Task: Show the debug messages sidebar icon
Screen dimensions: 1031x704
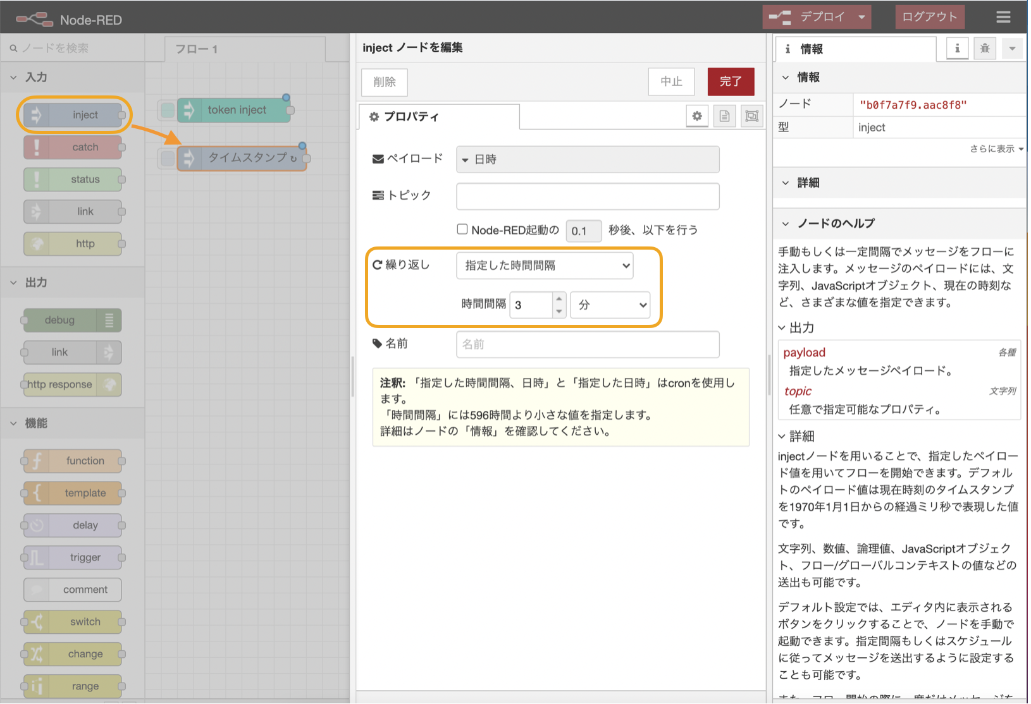Action: pos(985,49)
